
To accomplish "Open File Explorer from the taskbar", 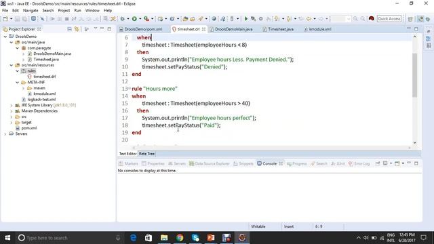I will [x=164, y=238].
